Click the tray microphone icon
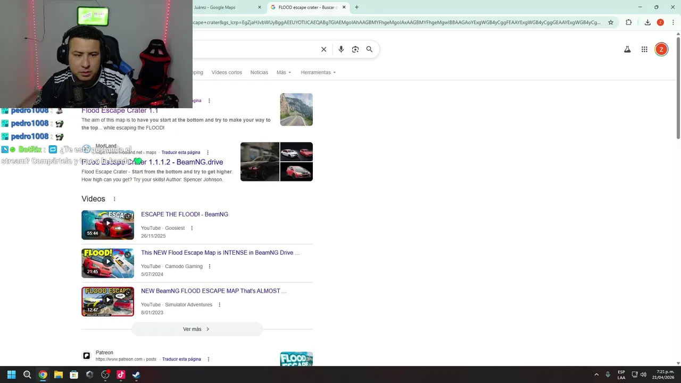Image resolution: width=681 pixels, height=383 pixels. [x=608, y=374]
